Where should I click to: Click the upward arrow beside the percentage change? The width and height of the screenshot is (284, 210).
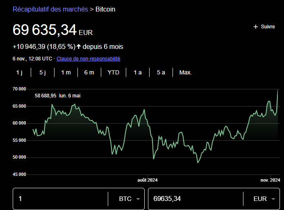coord(79,46)
